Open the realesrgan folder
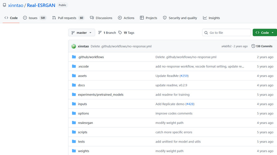 (85, 123)
